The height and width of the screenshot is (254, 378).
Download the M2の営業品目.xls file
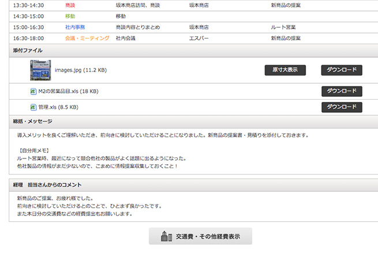(342, 91)
